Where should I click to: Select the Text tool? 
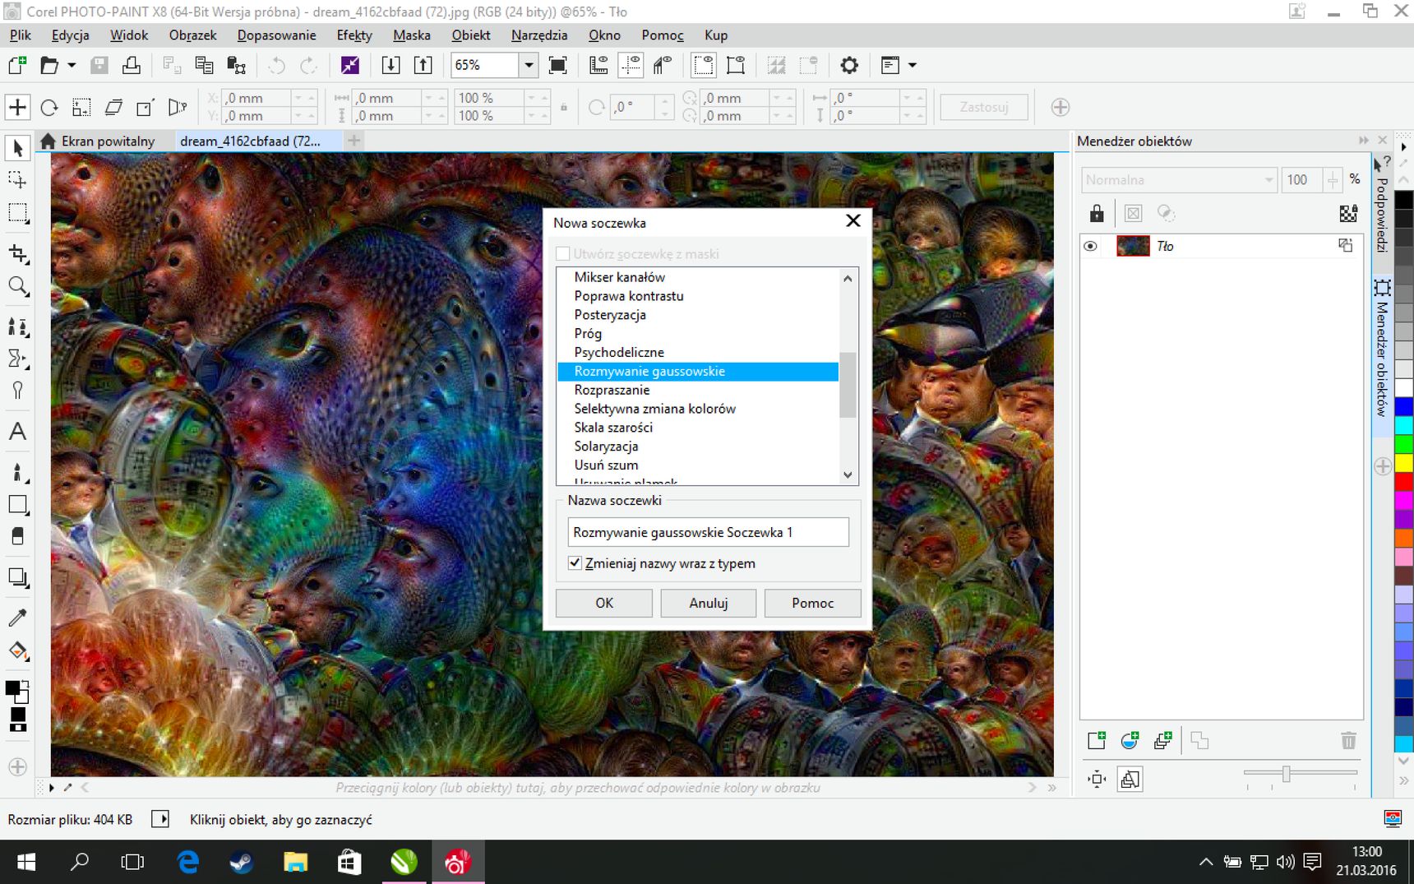pyautogui.click(x=17, y=432)
